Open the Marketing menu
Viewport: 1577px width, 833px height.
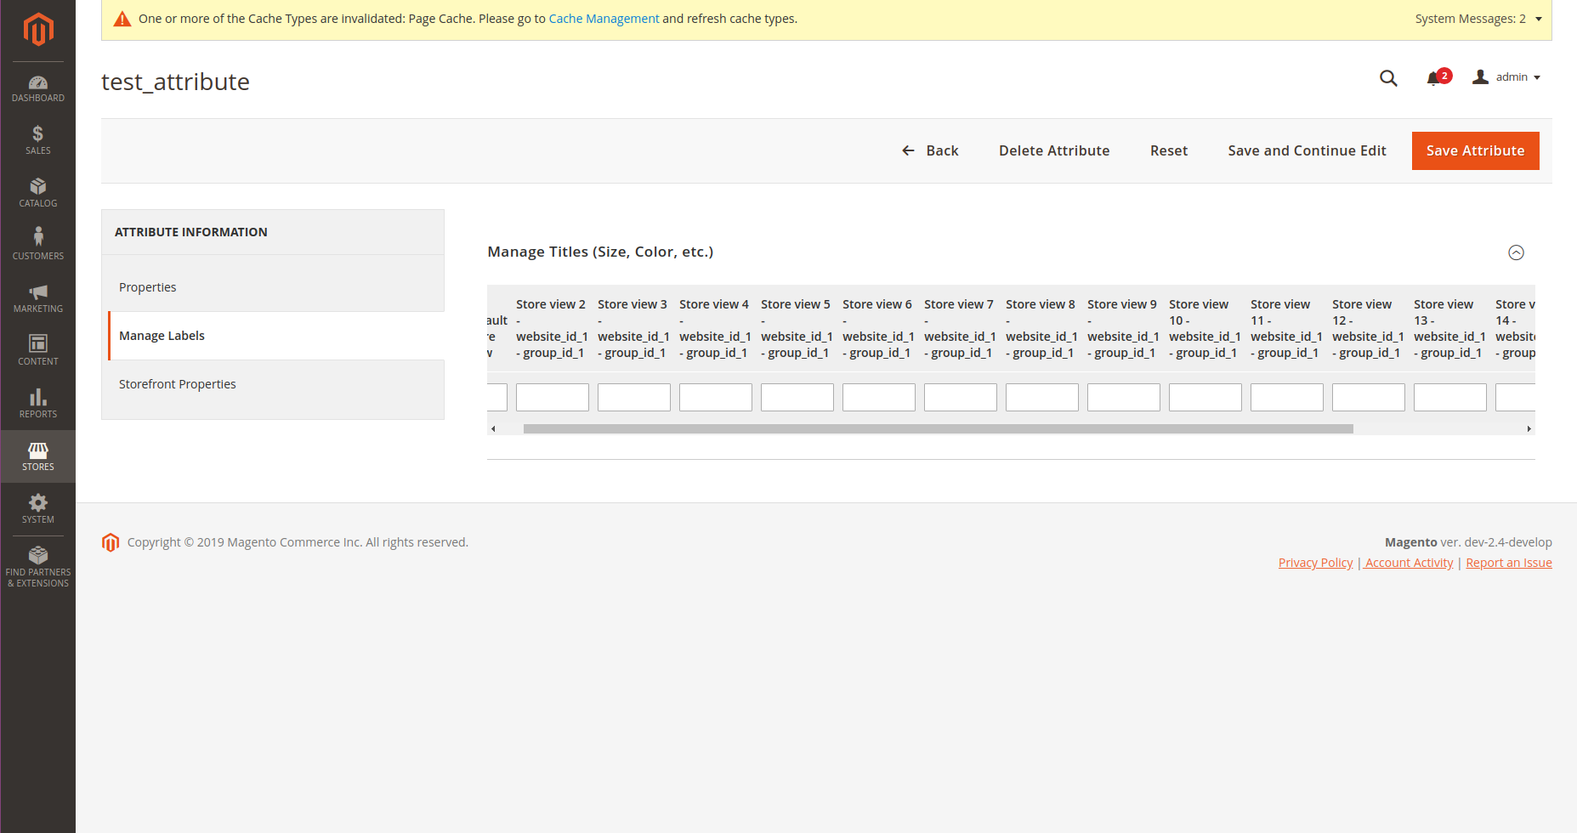[x=37, y=297]
